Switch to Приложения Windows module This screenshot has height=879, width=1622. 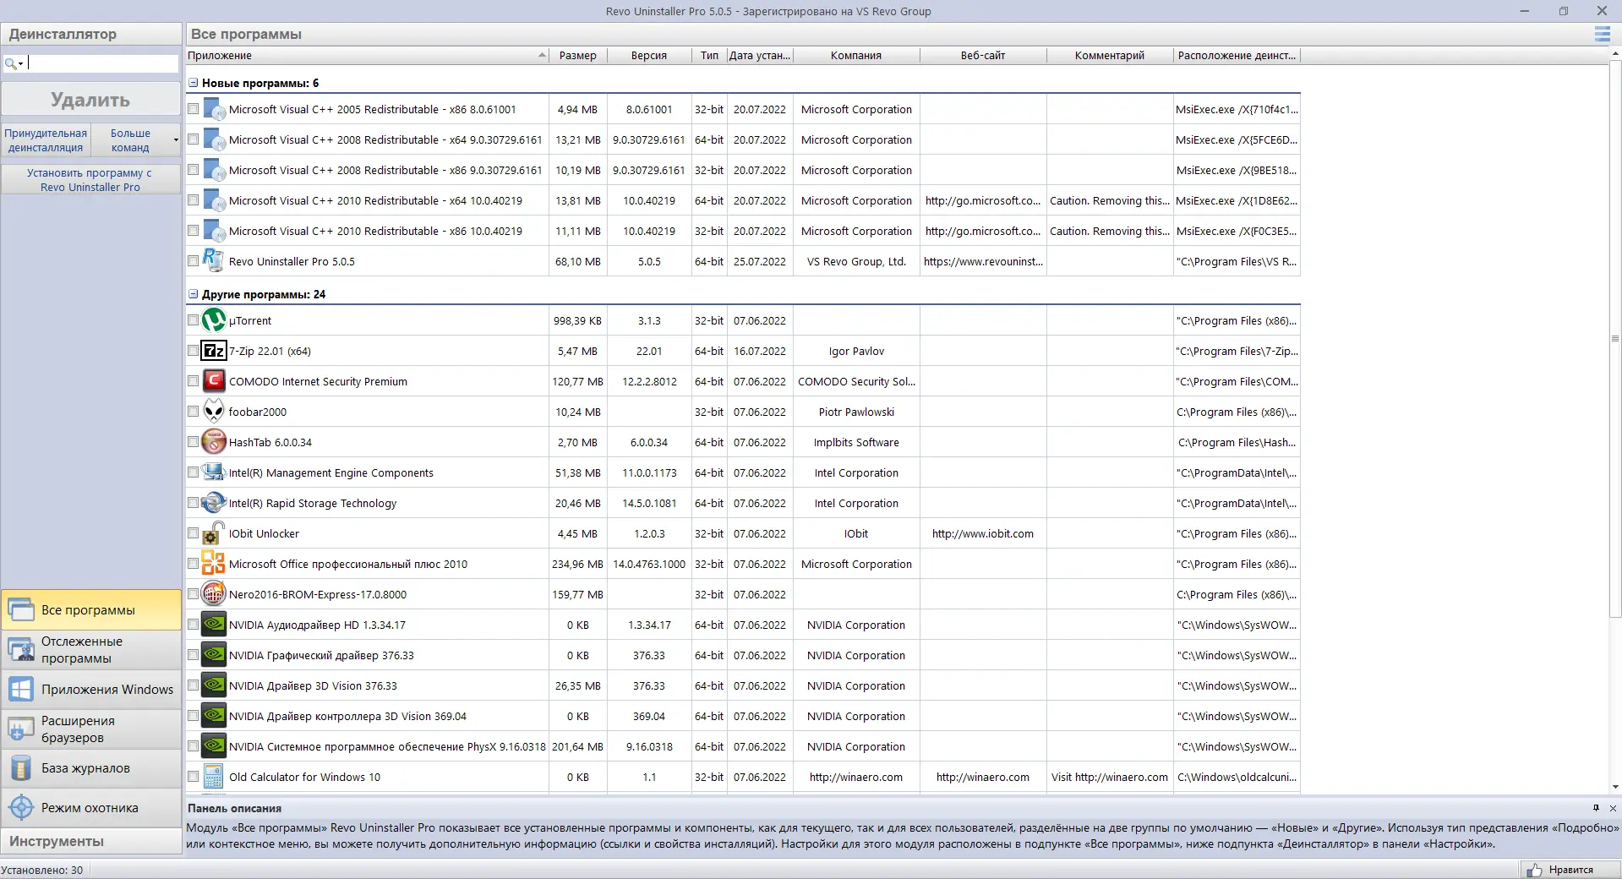coord(91,690)
